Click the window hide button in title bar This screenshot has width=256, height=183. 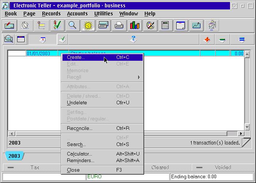(x=234, y=6)
